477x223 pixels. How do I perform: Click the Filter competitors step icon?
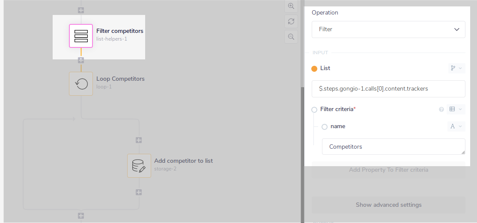[x=81, y=36]
